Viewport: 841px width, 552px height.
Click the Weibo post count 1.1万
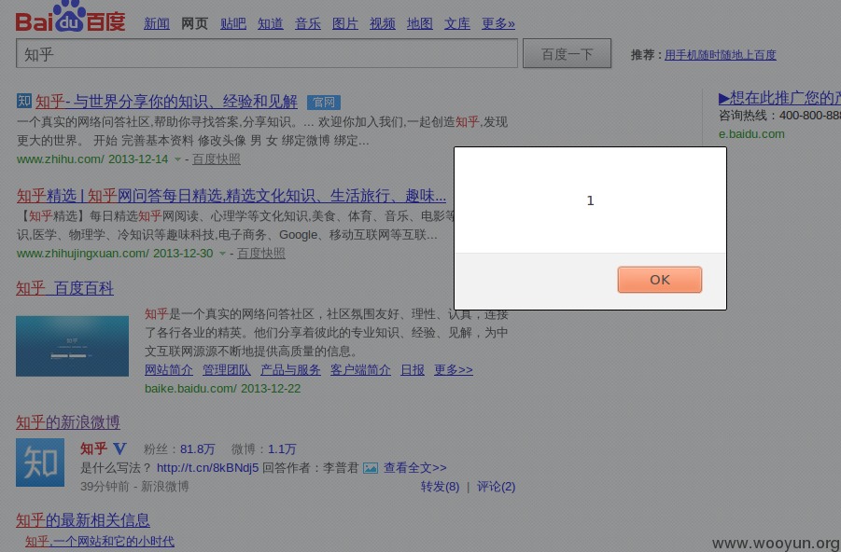click(282, 449)
